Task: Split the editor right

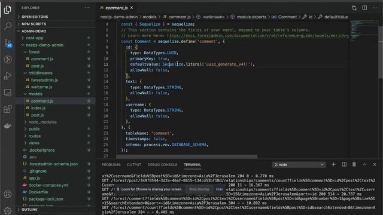Action: tap(364, 8)
